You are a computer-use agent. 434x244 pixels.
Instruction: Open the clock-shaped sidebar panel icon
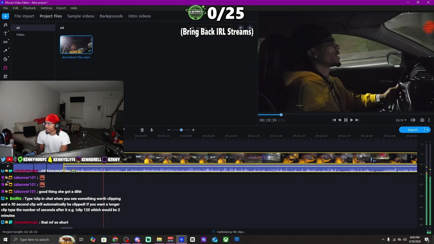(x=5, y=59)
